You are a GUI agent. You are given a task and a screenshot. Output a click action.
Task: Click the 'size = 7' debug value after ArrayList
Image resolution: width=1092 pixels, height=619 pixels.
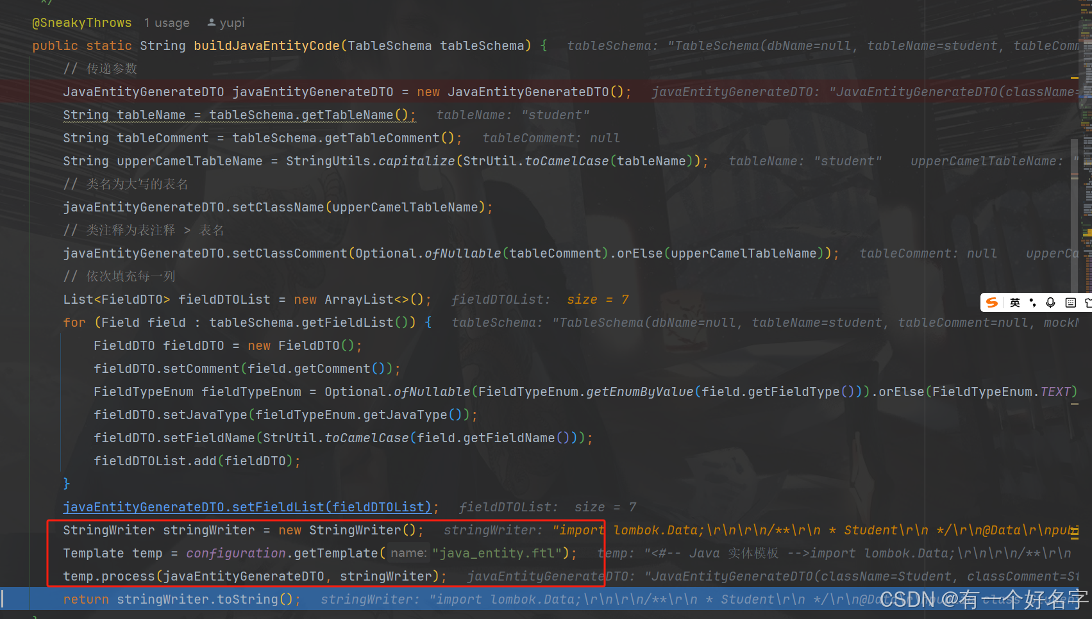pos(598,300)
